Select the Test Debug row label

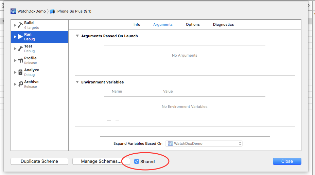[30, 48]
